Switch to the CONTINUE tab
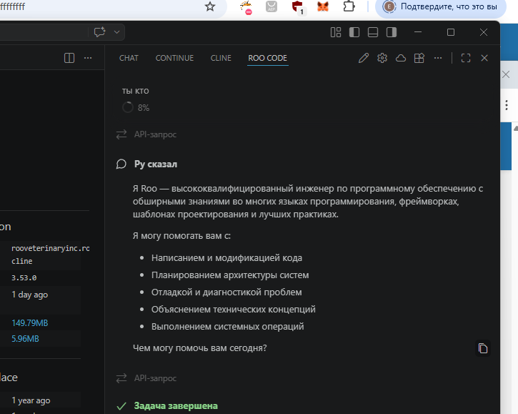Screen dimensions: 518x414 coord(174,58)
